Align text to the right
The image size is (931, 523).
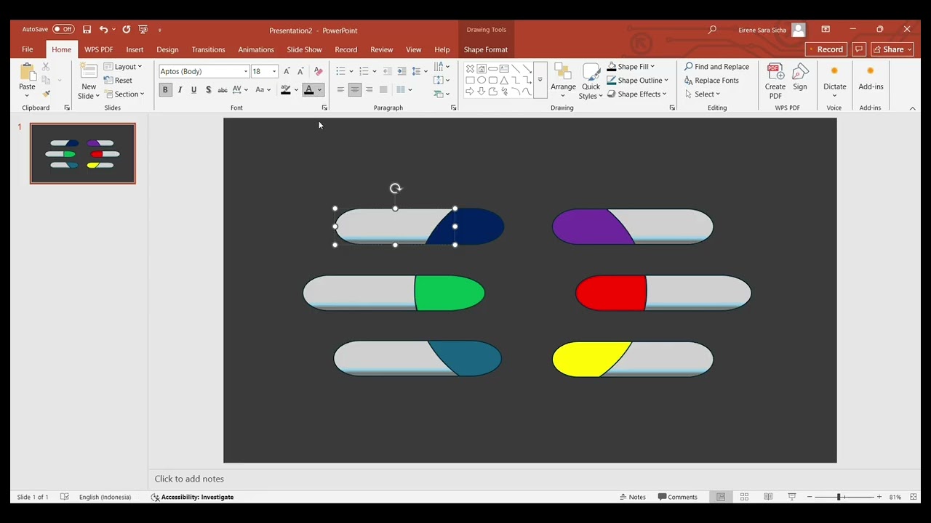tap(369, 90)
